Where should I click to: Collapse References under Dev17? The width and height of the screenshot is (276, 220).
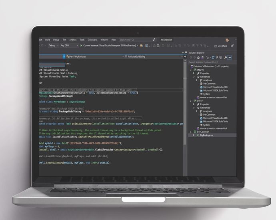point(194,108)
